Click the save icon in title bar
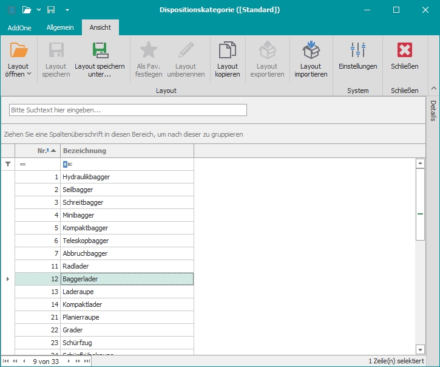 coord(52,10)
